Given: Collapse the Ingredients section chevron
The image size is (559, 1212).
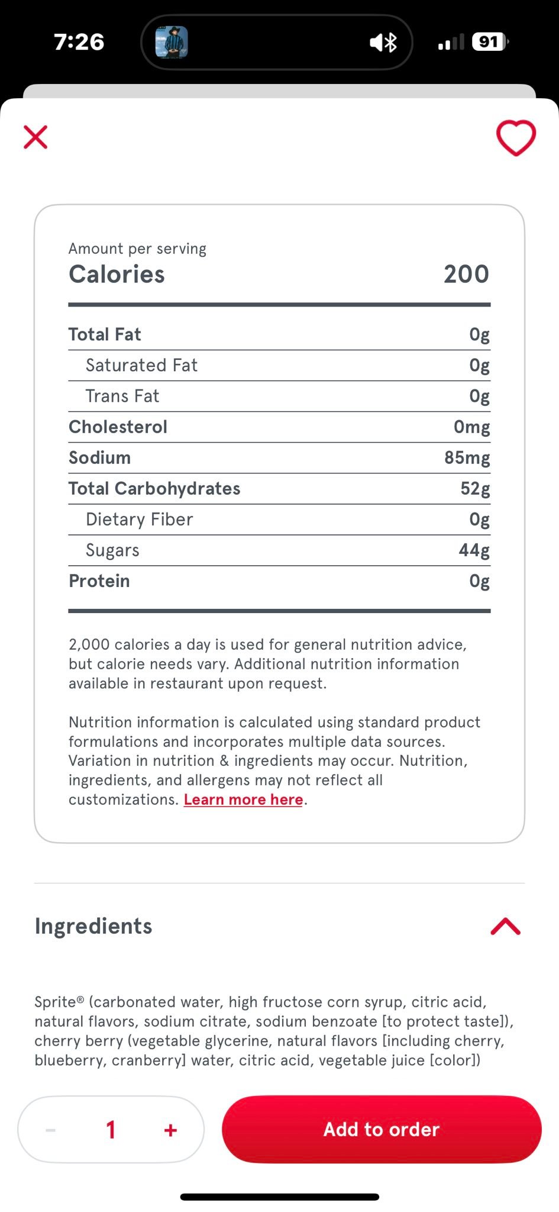Looking at the screenshot, I should click(505, 926).
